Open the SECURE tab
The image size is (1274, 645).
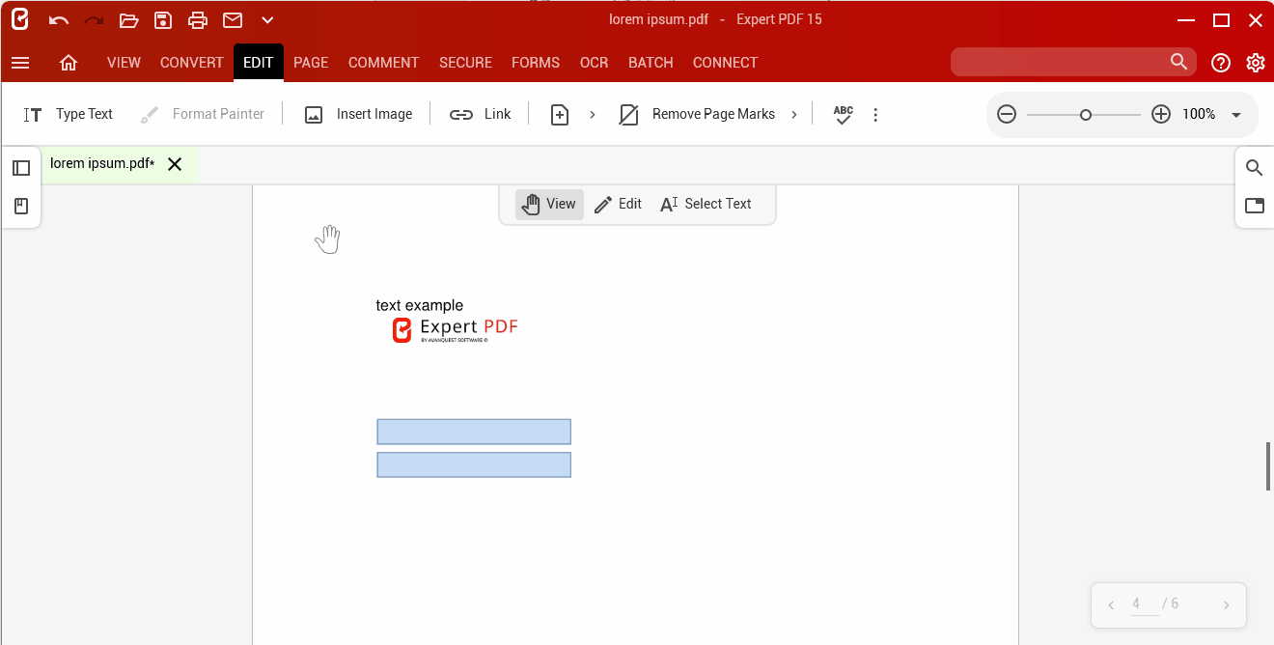pyautogui.click(x=466, y=63)
